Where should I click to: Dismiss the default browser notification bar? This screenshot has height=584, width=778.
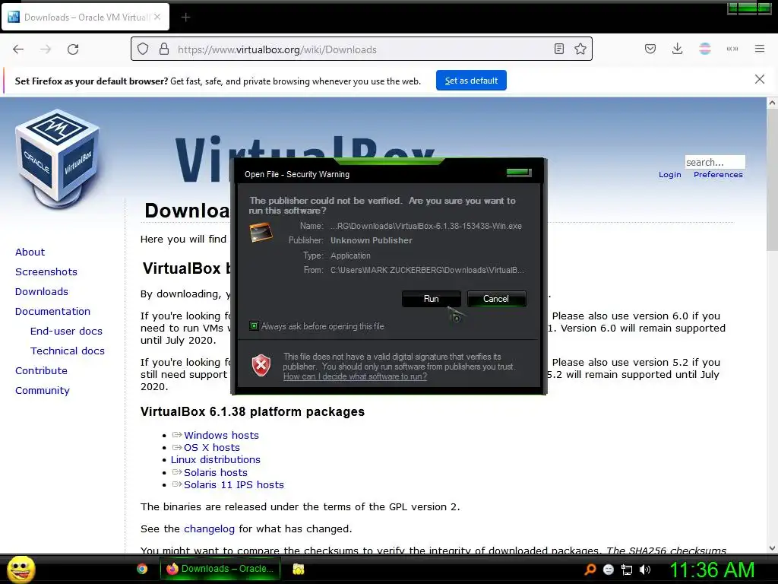760,79
